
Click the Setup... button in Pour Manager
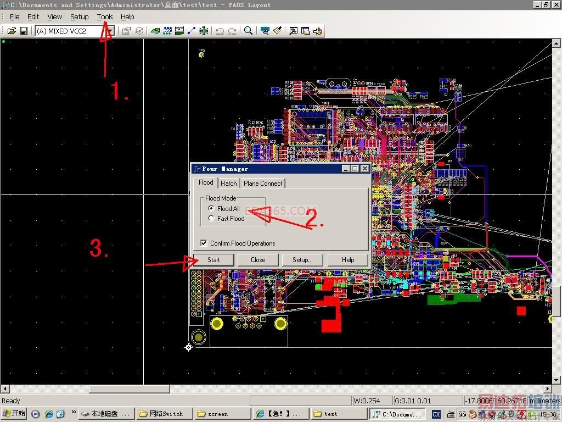(x=302, y=260)
